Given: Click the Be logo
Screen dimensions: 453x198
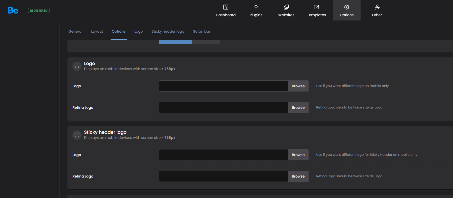Looking at the screenshot, I should click(13, 10).
